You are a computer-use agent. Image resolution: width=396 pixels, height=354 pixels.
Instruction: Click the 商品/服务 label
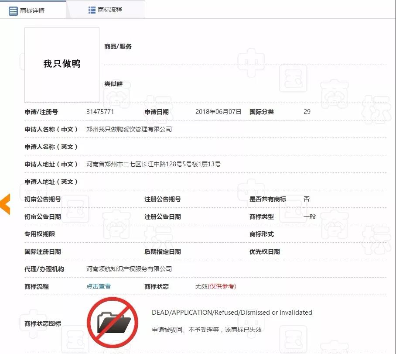click(118, 47)
